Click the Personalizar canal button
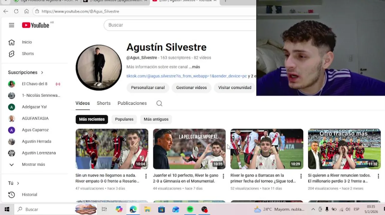Screen dimensions: 385x215 tap(148, 88)
